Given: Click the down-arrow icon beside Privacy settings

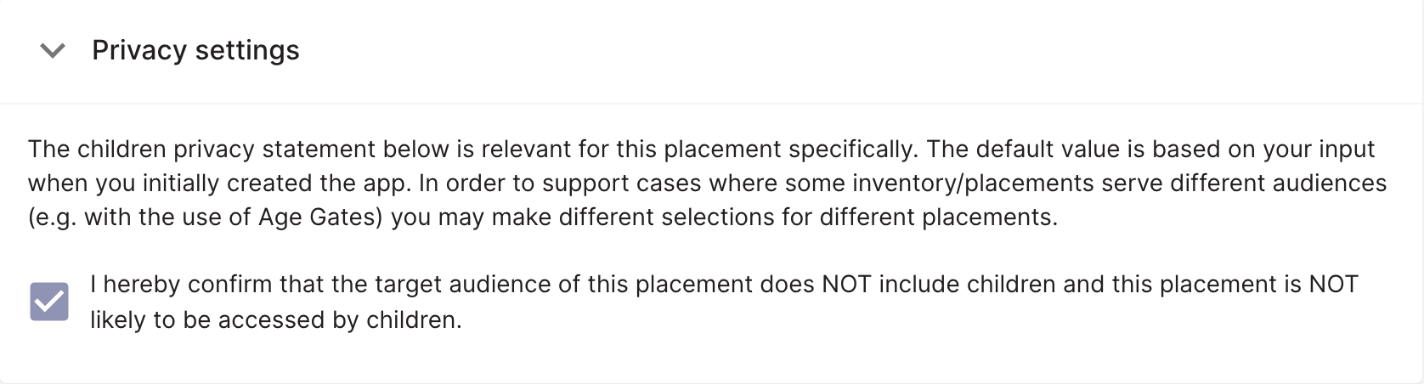Looking at the screenshot, I should click(x=53, y=51).
